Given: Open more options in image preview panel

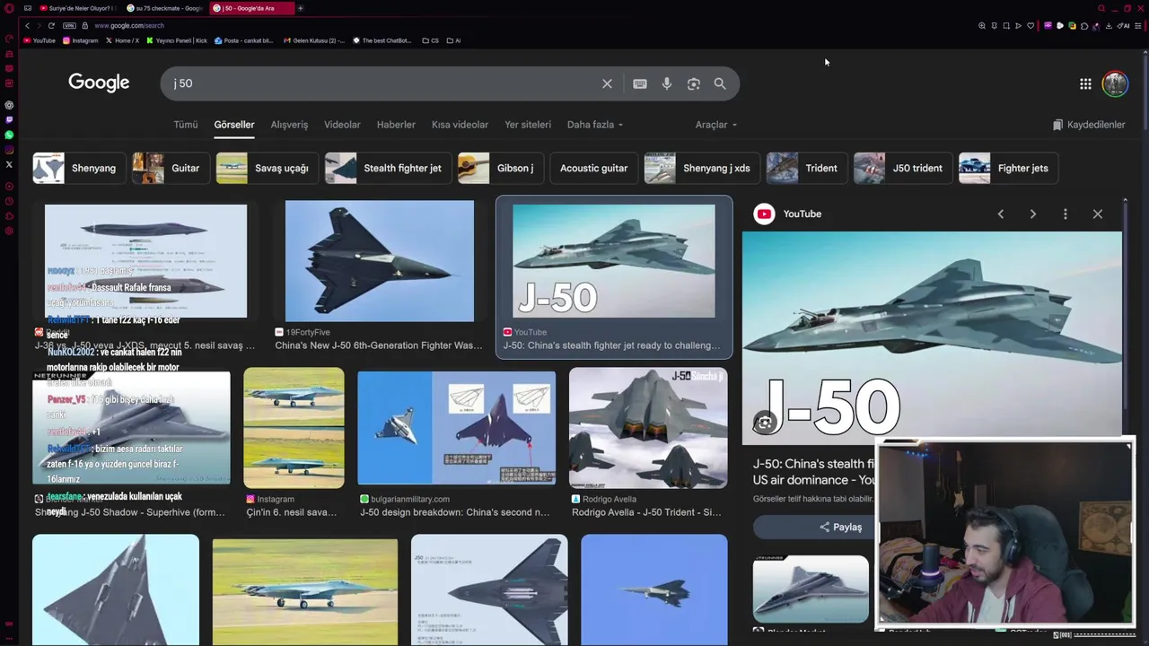Looking at the screenshot, I should pos(1066,214).
